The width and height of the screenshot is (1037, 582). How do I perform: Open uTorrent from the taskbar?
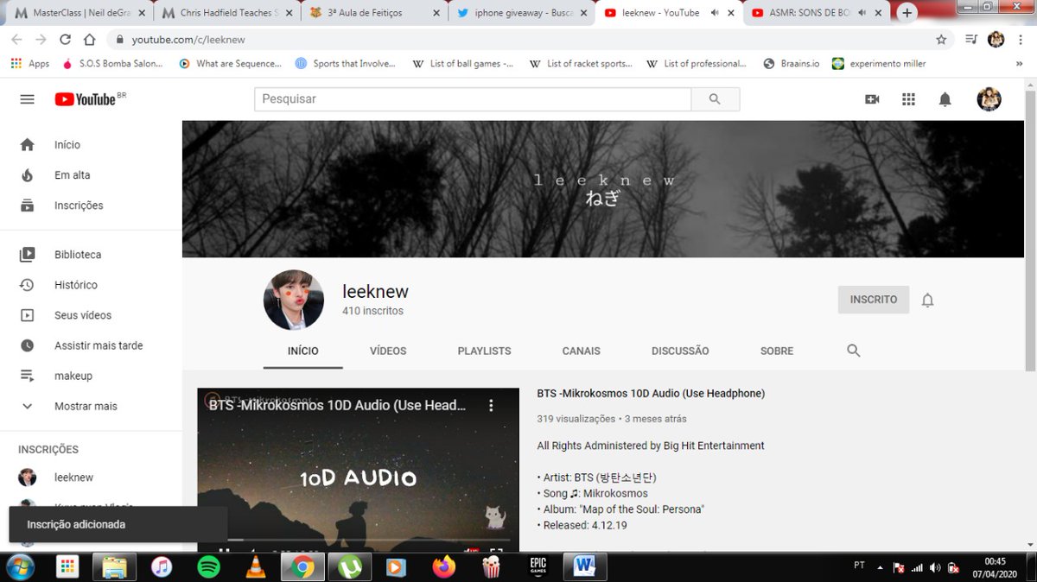pos(350,567)
